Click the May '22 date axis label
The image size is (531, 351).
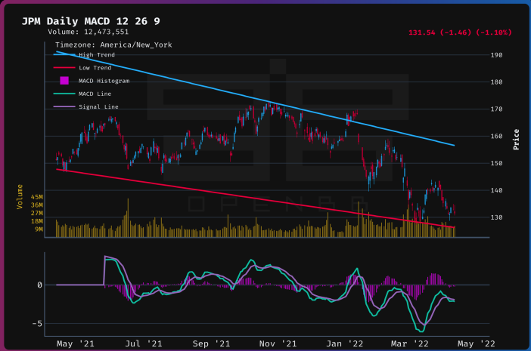click(x=476, y=343)
